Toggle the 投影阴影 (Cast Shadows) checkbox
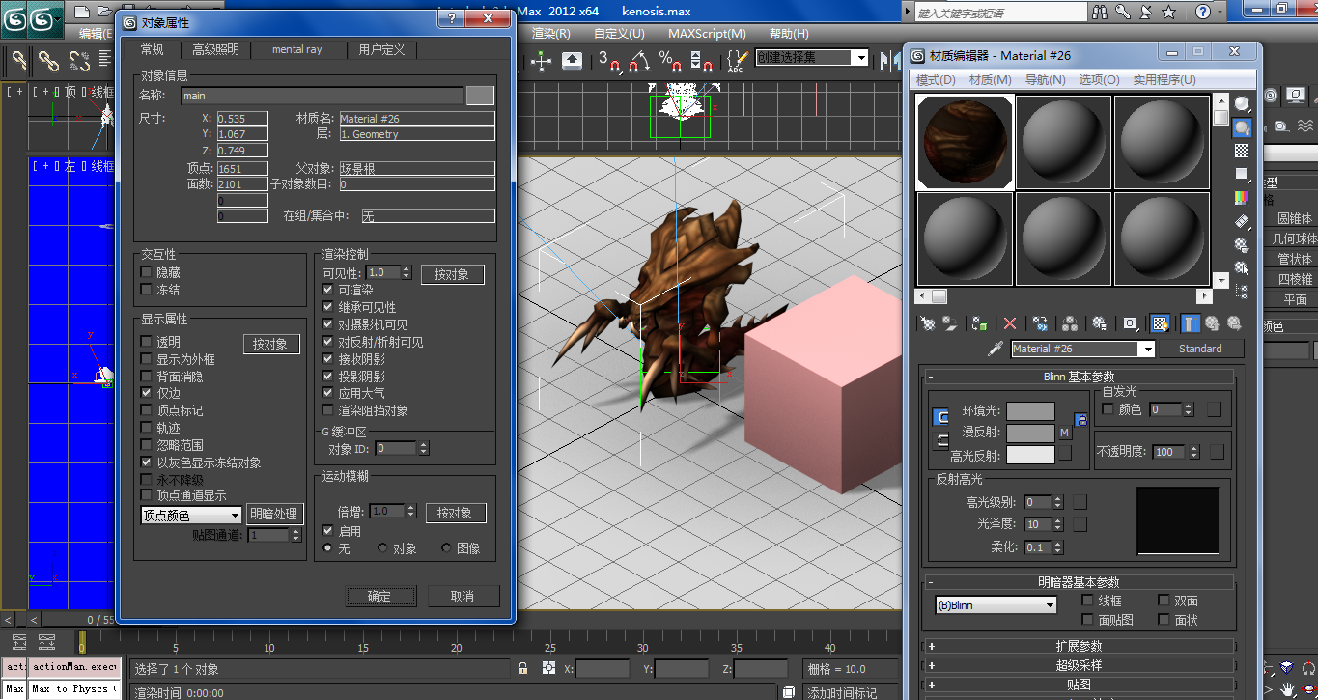The image size is (1318, 700). pos(328,377)
